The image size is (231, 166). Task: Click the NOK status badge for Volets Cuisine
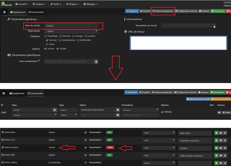(x=110, y=148)
